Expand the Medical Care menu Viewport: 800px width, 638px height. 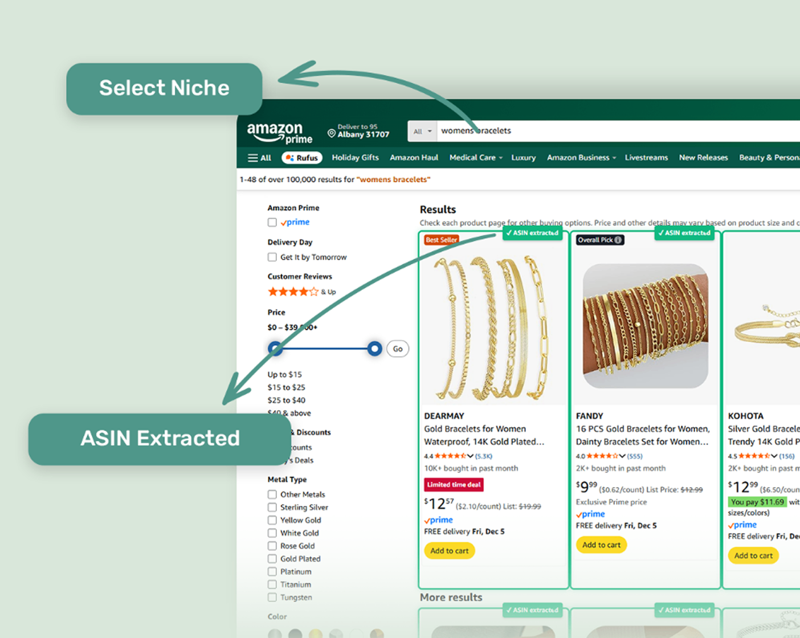coord(476,158)
